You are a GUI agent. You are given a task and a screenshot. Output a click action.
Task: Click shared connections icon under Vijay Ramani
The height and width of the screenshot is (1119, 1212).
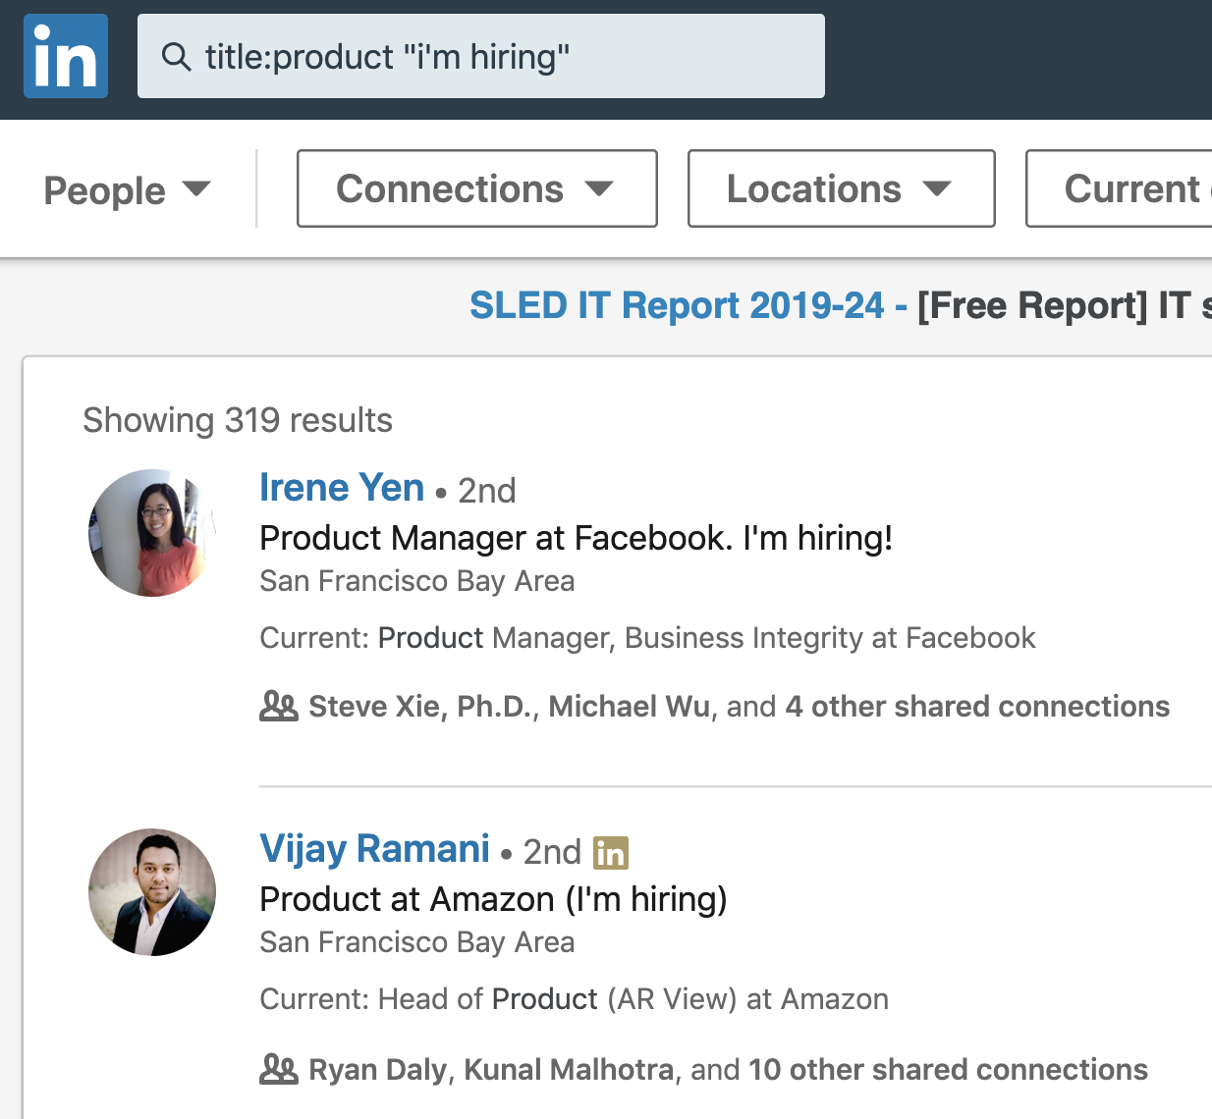click(279, 1069)
